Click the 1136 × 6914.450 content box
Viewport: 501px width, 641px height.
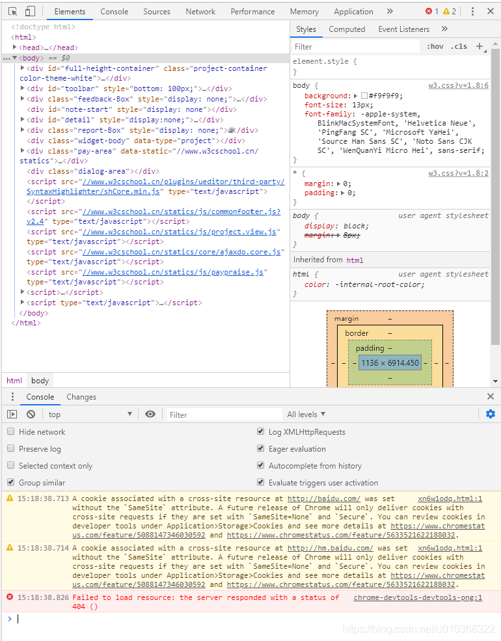(x=390, y=362)
